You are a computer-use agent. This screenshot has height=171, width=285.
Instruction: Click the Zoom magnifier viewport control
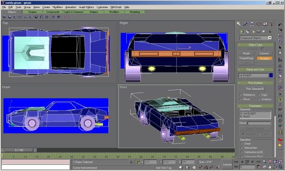click(264, 161)
